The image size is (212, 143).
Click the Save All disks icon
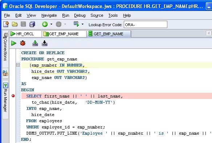click(x=32, y=24)
